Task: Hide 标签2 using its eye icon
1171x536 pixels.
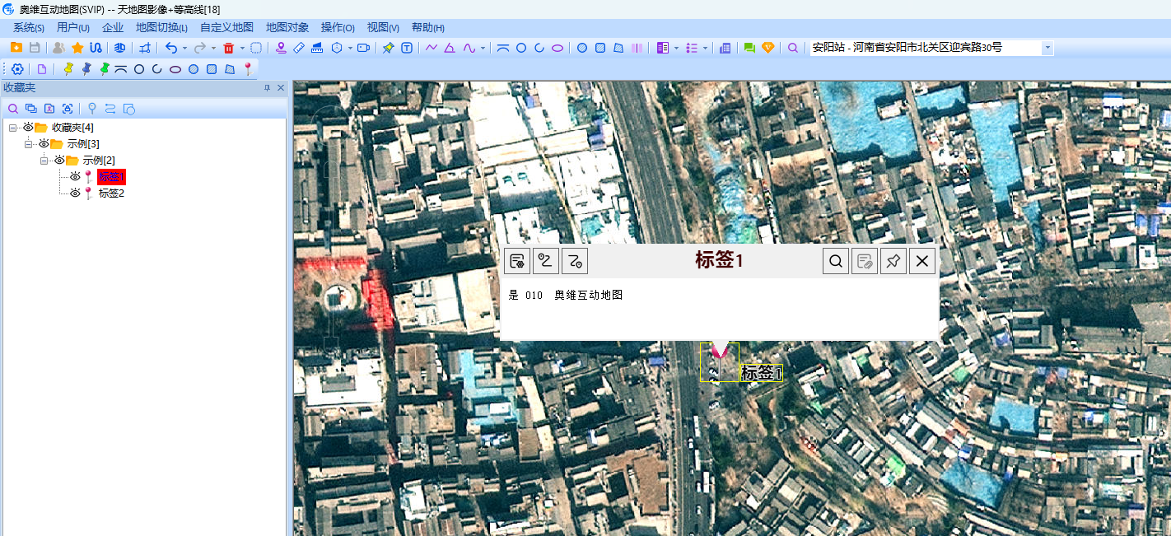Action: pos(75,193)
